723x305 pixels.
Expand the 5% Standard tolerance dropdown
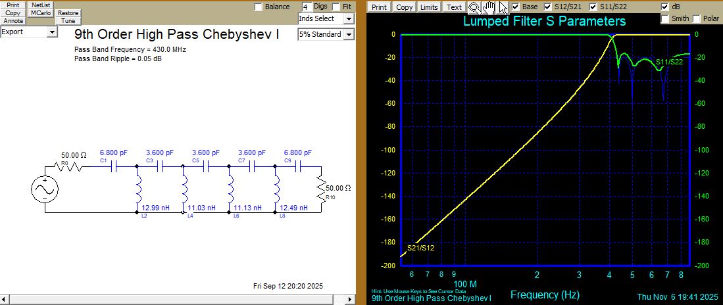tap(326, 34)
